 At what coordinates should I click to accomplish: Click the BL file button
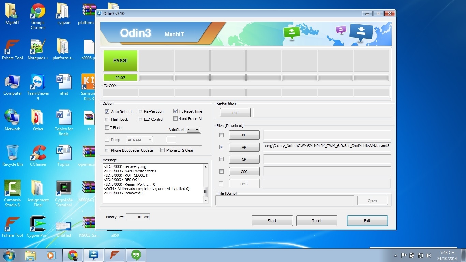244,135
